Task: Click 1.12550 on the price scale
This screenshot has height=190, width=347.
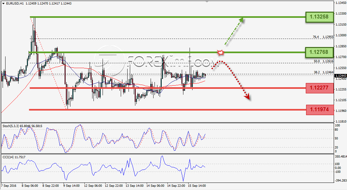Action: [341, 68]
